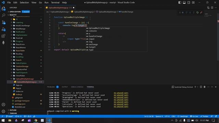Open the Accounts icon in activity bar
The width and height of the screenshot is (219, 123).
(x=3, y=105)
